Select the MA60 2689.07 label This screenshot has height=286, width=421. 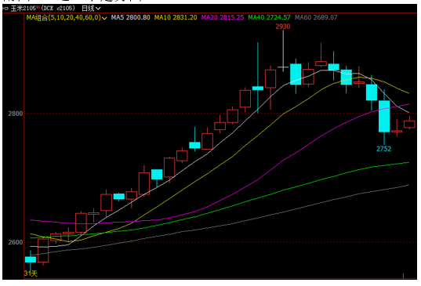[x=316, y=18]
